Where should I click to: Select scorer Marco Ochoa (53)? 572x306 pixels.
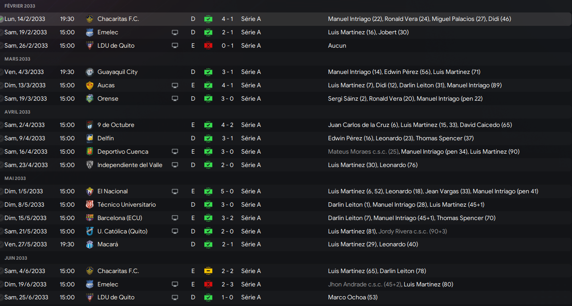pos(353,298)
